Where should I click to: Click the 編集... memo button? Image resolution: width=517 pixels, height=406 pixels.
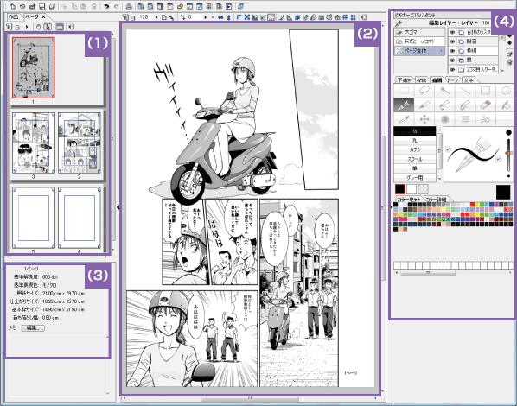[33, 328]
